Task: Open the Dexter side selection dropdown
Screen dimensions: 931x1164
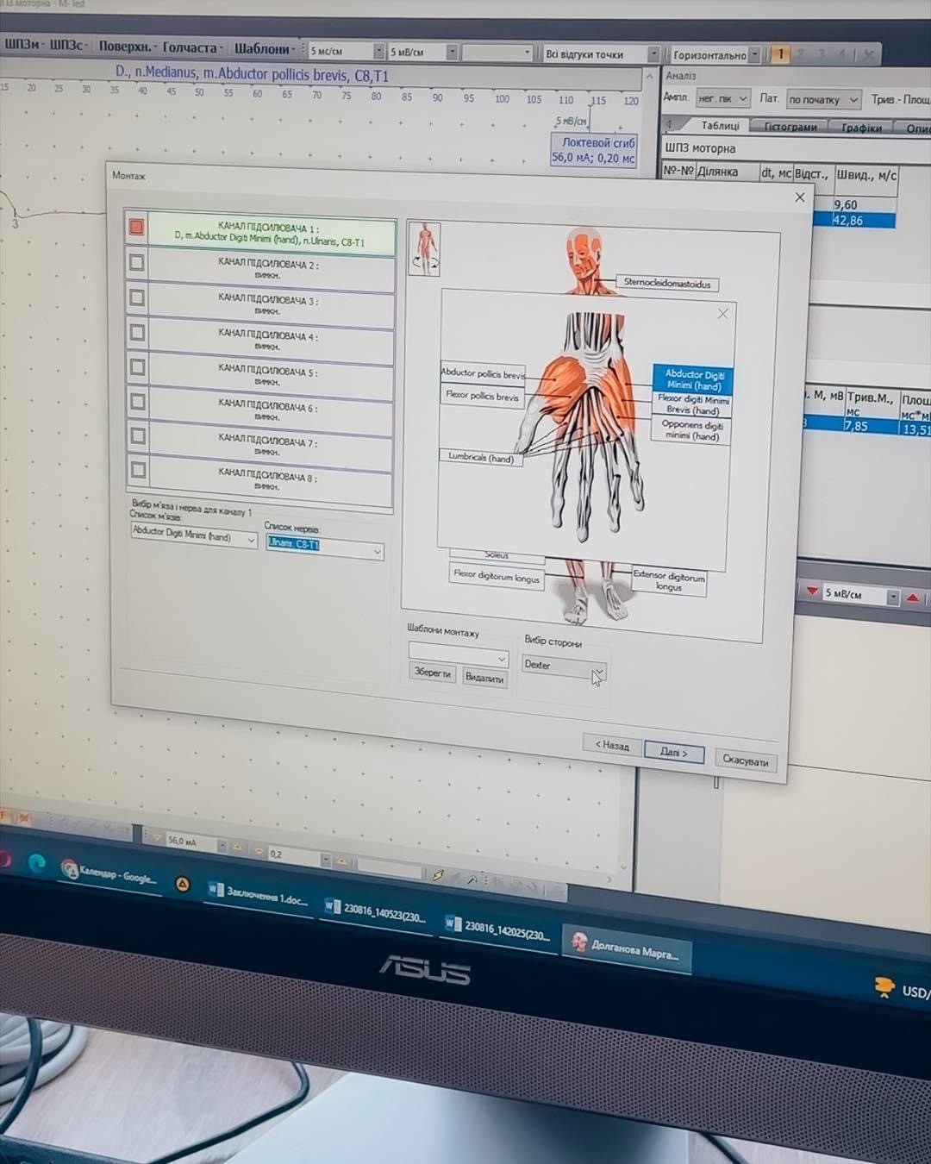Action: point(598,670)
